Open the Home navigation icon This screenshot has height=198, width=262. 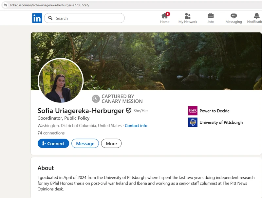click(x=165, y=15)
